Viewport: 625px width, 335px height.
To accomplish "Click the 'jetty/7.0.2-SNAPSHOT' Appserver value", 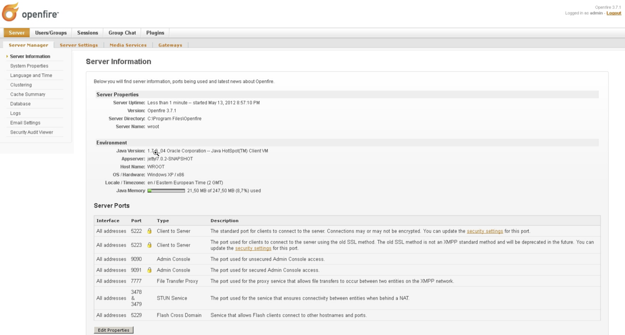I will (x=170, y=159).
